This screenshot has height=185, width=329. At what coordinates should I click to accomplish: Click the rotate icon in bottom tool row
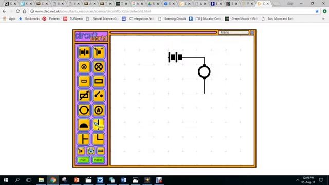click(90, 151)
